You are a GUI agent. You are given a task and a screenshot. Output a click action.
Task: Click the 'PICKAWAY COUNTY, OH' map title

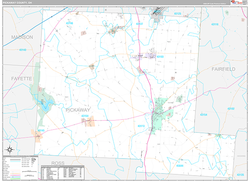17,3
